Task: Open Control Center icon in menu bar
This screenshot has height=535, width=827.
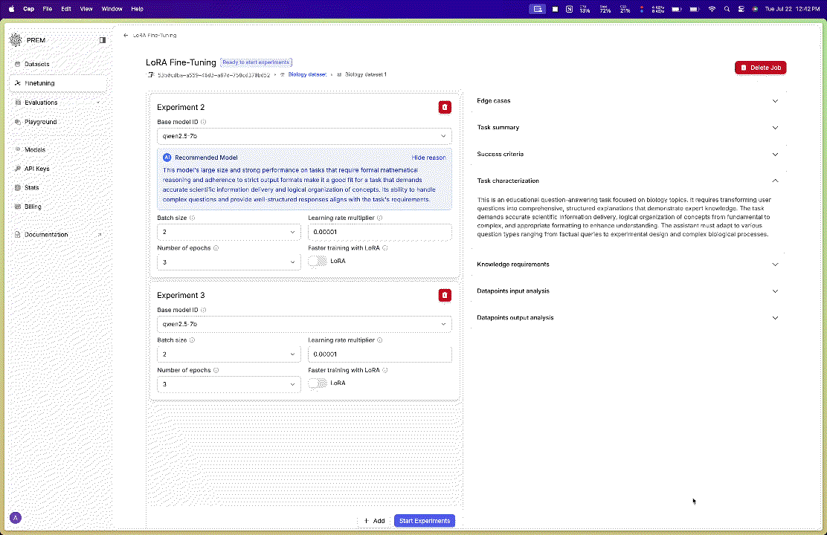Action: pos(741,9)
